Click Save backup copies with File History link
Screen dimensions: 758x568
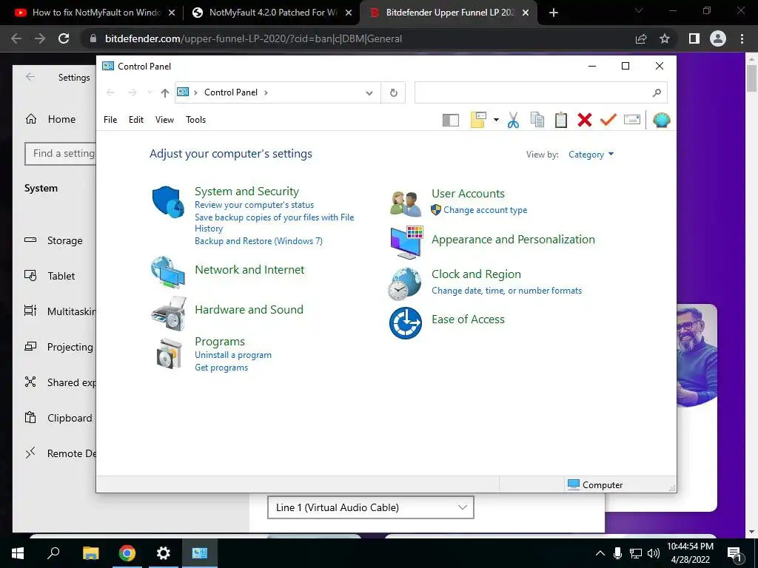274,223
